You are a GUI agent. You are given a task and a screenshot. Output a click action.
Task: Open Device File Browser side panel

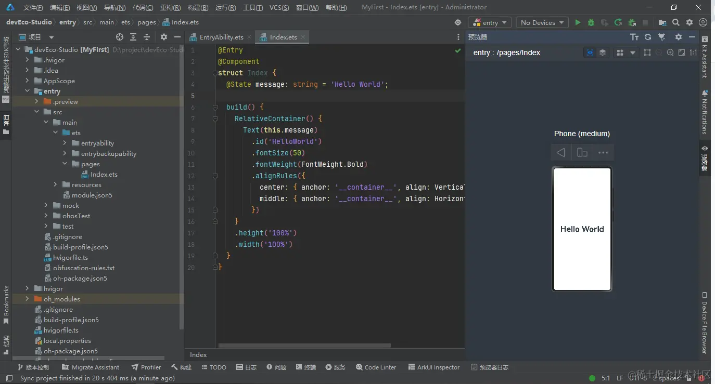click(705, 323)
